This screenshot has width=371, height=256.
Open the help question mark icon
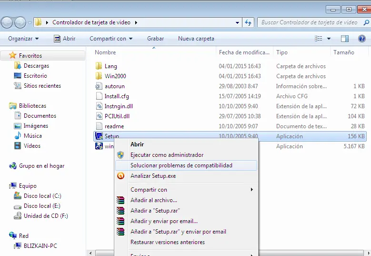tap(361, 39)
